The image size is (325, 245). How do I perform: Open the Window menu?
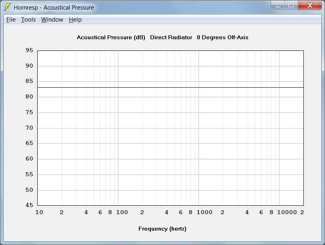click(x=52, y=20)
